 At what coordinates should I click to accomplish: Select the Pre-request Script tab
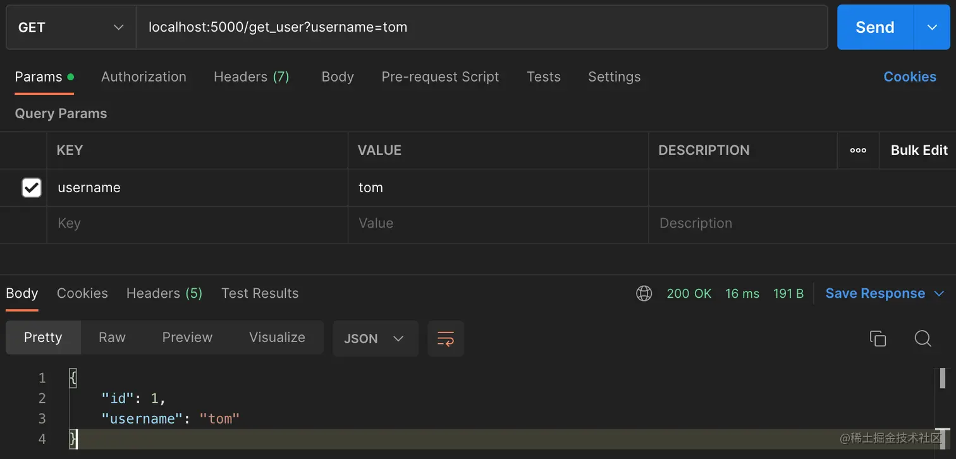[x=440, y=76]
